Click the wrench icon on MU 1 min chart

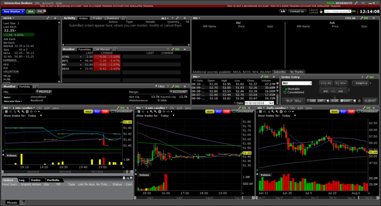pyautogui.click(x=118, y=108)
